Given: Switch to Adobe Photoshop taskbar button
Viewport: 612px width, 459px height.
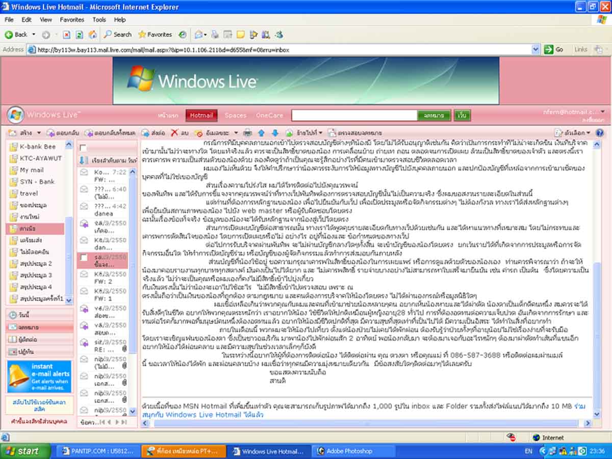Looking at the screenshot, I should coord(353,451).
